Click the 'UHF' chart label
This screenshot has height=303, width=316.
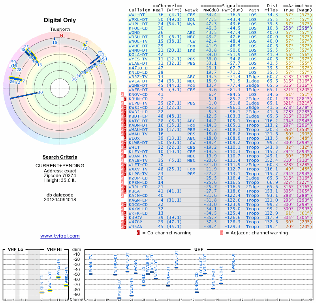click(199, 249)
